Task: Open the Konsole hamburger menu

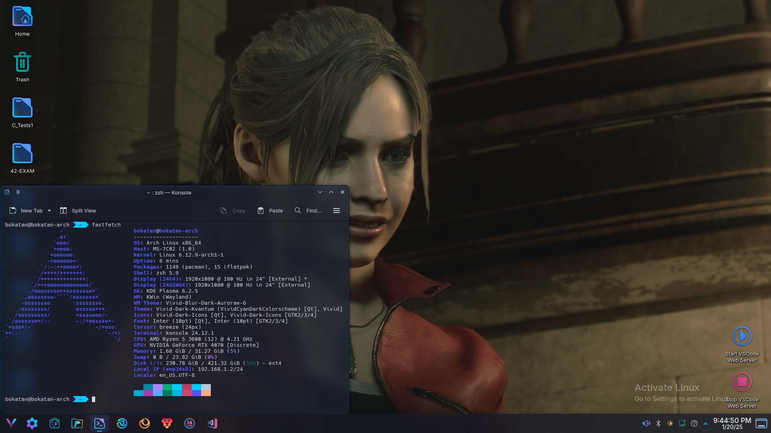Action: 337,210
